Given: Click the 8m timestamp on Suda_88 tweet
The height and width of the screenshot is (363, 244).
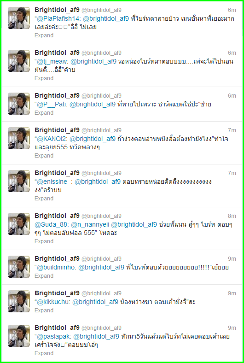Looking at the screenshot, I should click(x=232, y=216).
